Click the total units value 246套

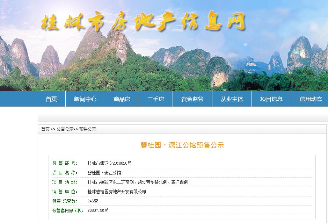[93, 201]
